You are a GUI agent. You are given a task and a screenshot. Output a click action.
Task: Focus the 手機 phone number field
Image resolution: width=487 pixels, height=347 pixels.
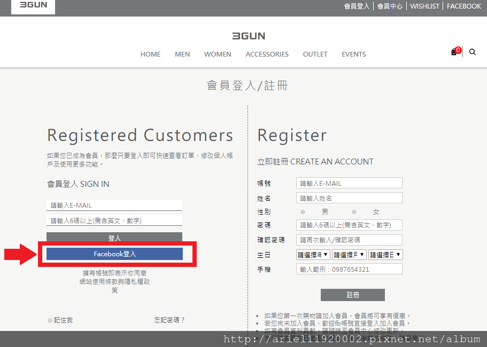[349, 269]
